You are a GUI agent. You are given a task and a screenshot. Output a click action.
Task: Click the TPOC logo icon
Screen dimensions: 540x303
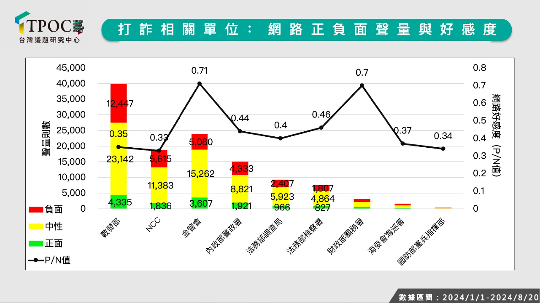[x=22, y=24]
